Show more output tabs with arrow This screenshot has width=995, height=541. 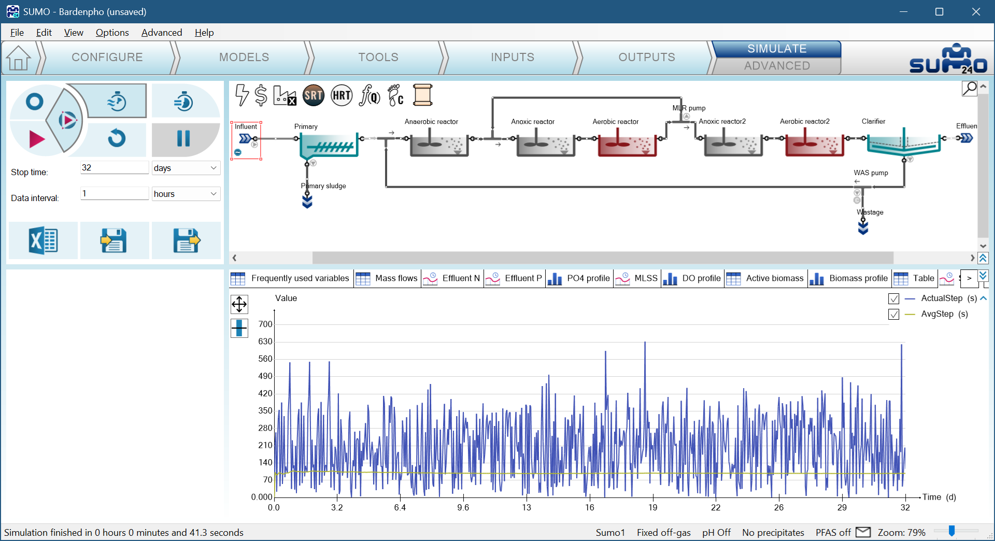[x=969, y=278]
